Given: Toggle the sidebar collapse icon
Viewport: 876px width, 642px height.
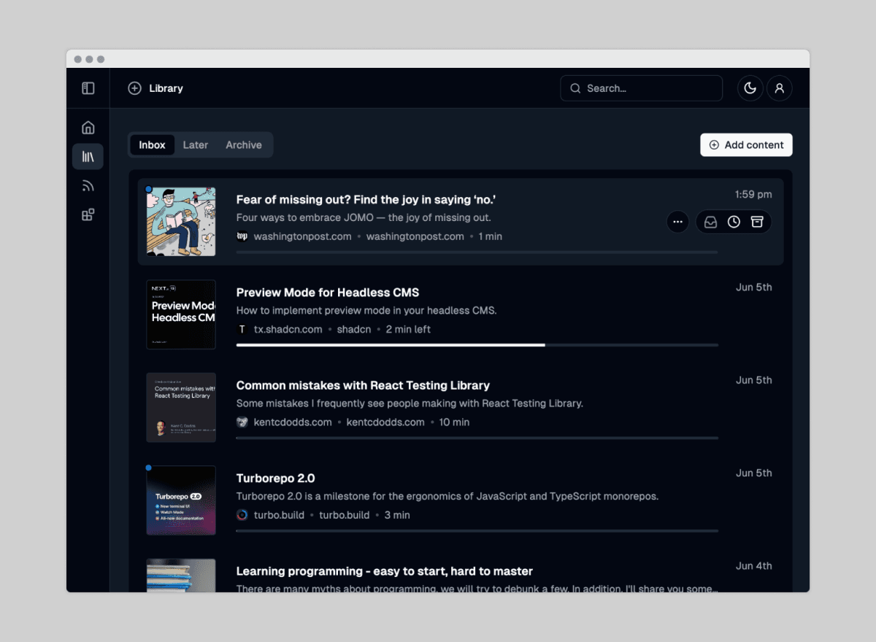Looking at the screenshot, I should tap(88, 88).
